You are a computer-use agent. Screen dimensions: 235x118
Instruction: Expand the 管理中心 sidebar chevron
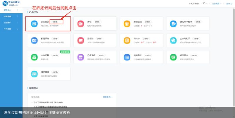[x=18, y=10]
